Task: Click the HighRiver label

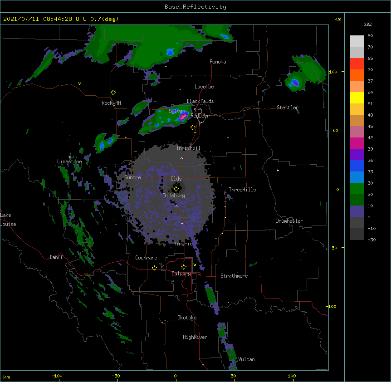Action: point(195,337)
